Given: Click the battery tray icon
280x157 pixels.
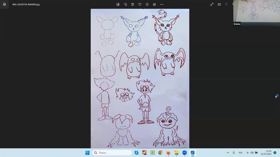Looking at the screenshot, I should click(x=256, y=153).
